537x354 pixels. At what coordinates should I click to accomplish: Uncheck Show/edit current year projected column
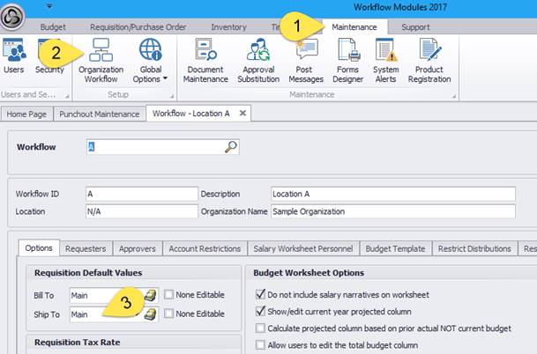(260, 311)
